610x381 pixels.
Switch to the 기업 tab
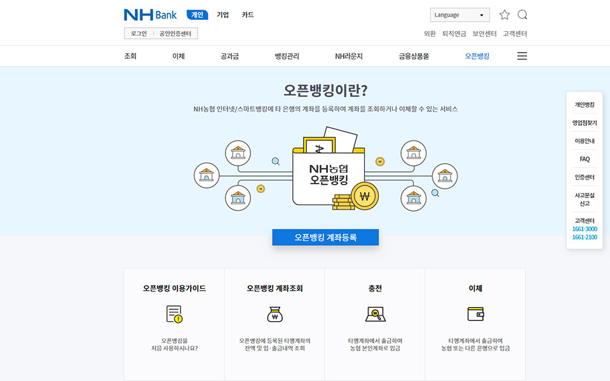tap(222, 15)
